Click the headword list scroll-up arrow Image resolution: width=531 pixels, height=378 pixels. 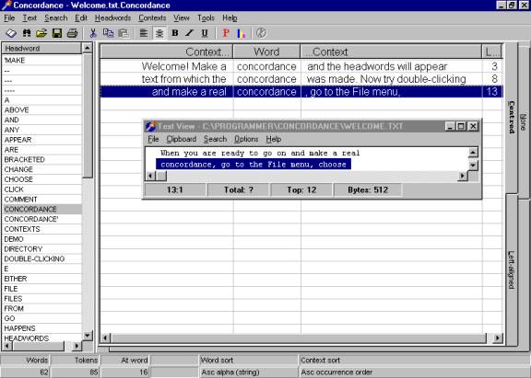[x=87, y=48]
